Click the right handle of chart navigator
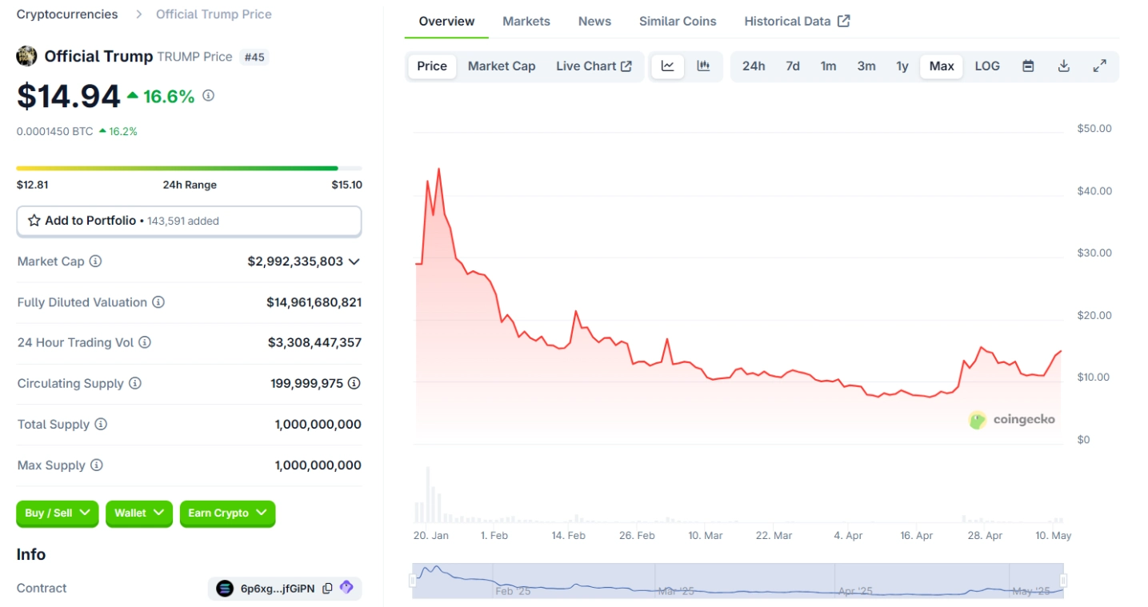 click(1063, 581)
